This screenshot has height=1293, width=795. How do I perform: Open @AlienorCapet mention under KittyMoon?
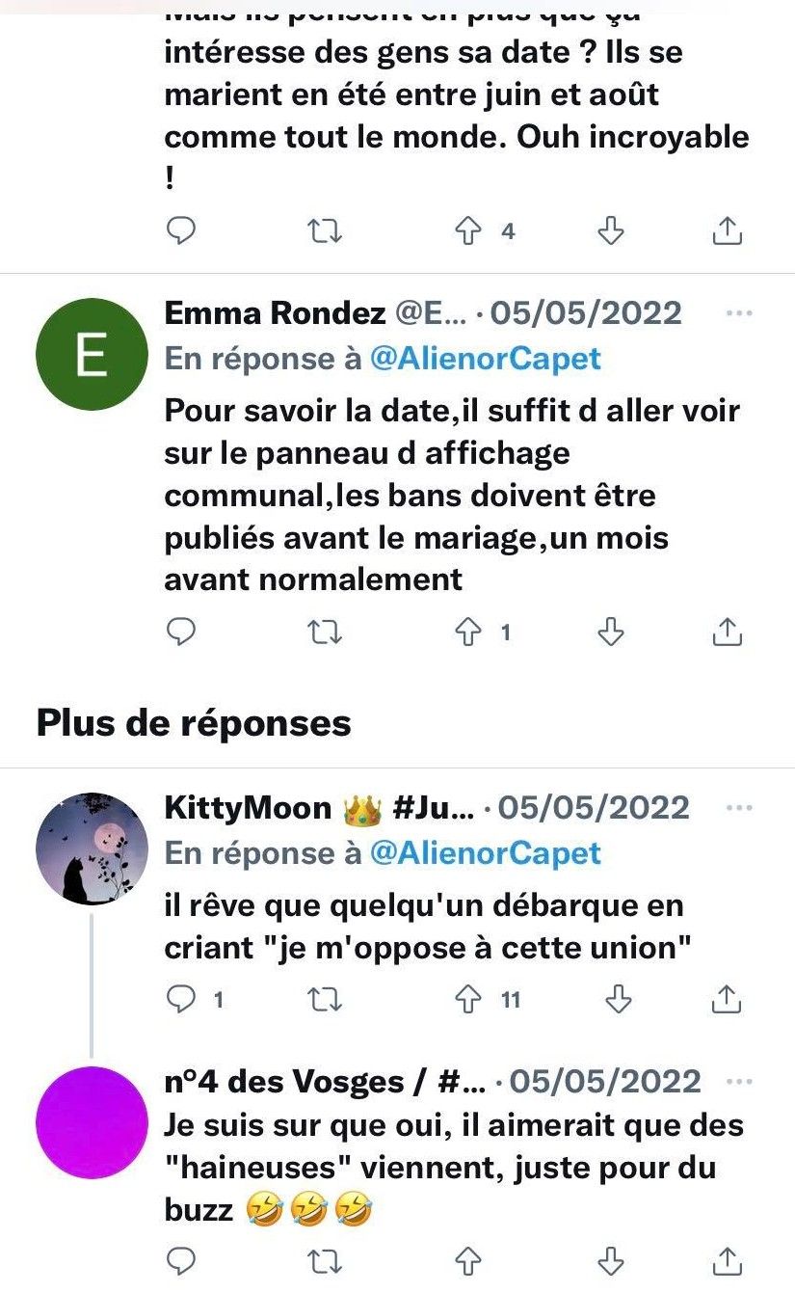[x=486, y=853]
